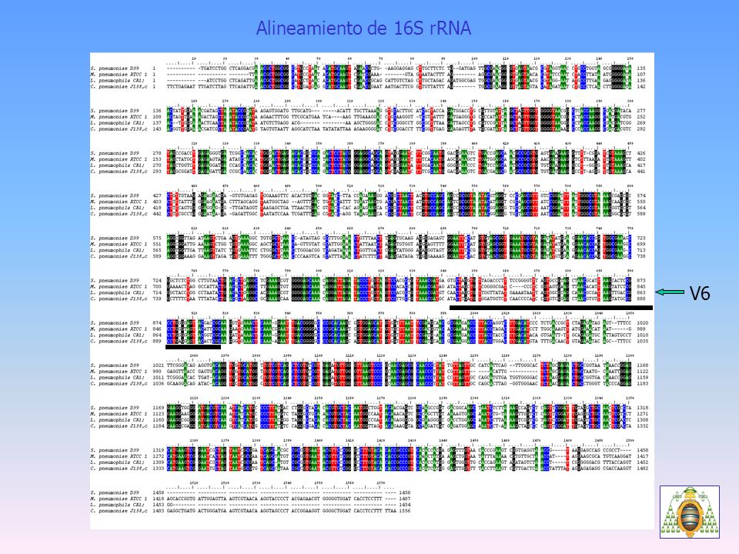Select 'M. pneumoniae ATCC 1' label beside start 700
Screen dimensions: 739x554
pyautogui.click(x=119, y=286)
